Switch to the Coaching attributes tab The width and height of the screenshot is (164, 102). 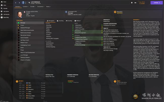click(60, 21)
